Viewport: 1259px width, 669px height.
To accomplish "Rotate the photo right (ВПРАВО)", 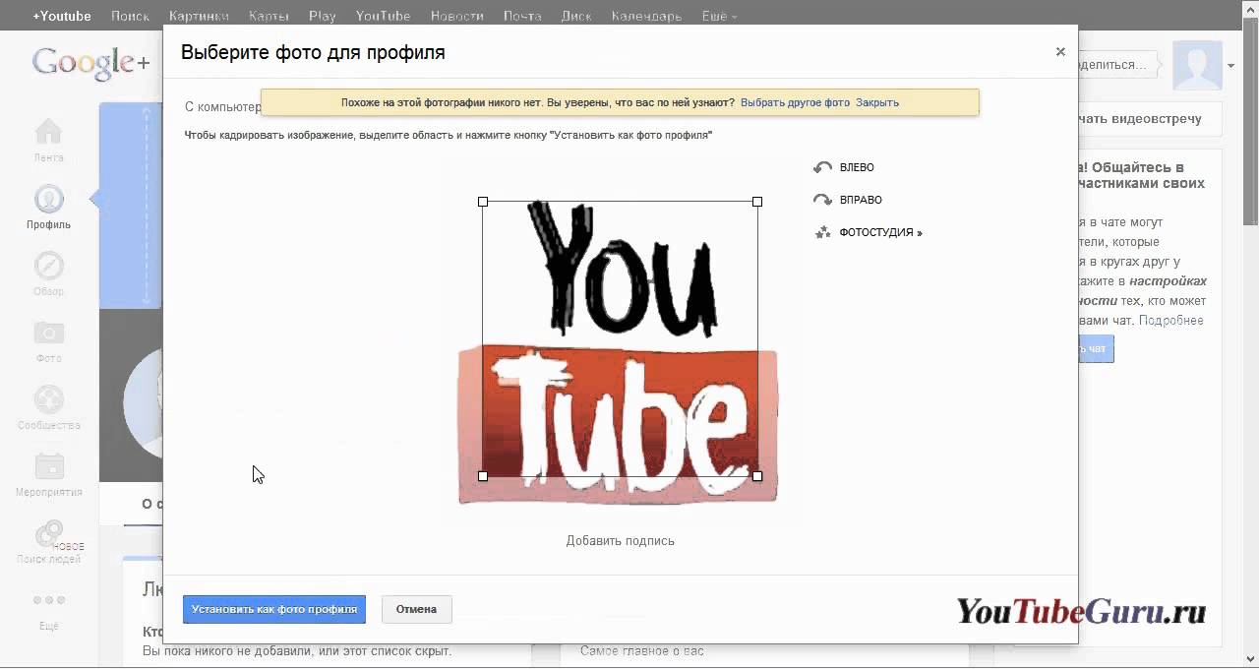I will point(848,200).
